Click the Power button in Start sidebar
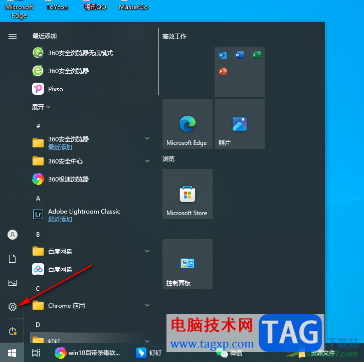This screenshot has width=364, height=362. pos(13,331)
